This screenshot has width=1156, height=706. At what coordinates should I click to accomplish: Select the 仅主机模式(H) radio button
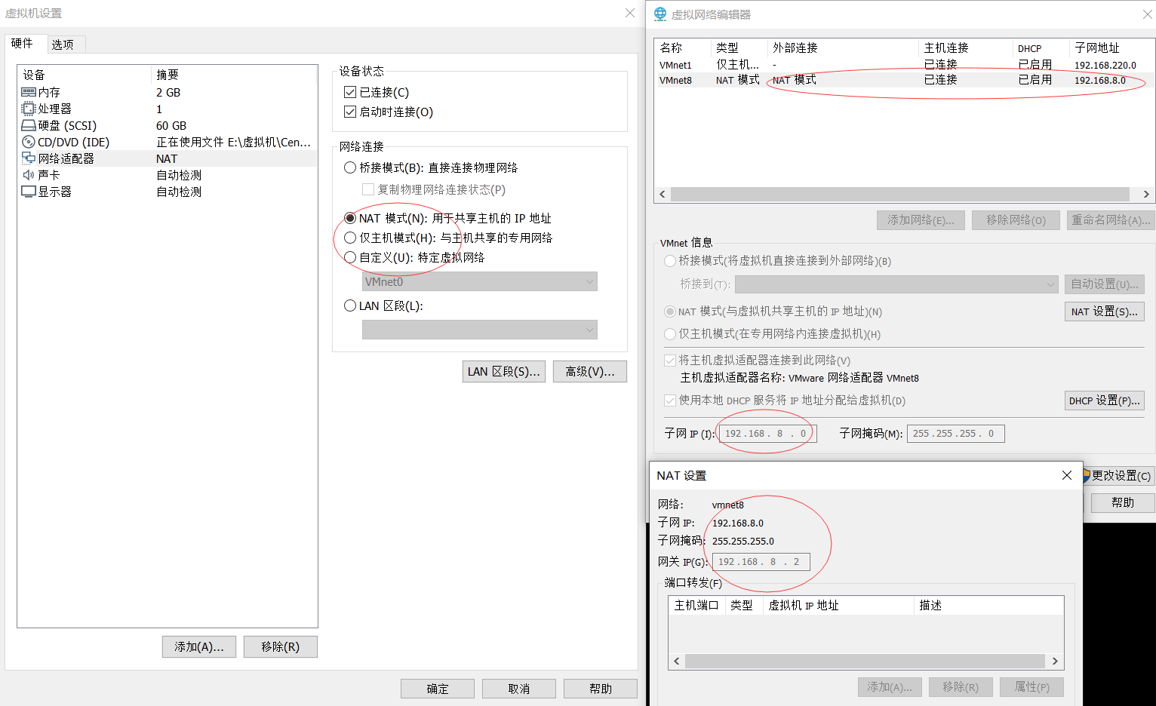tap(349, 239)
